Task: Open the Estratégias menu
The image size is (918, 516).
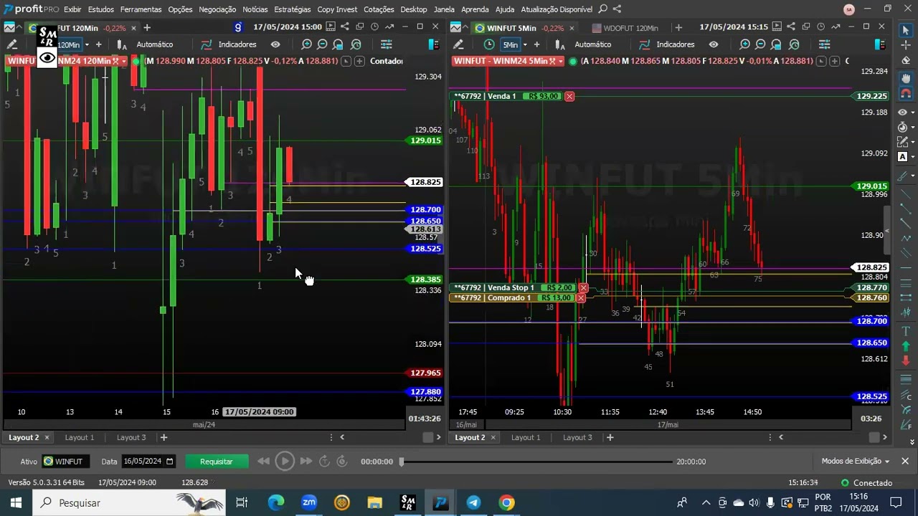Action: click(x=293, y=9)
